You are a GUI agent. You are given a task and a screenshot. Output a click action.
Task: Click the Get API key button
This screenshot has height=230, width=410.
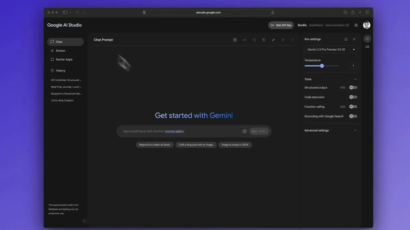(281, 25)
